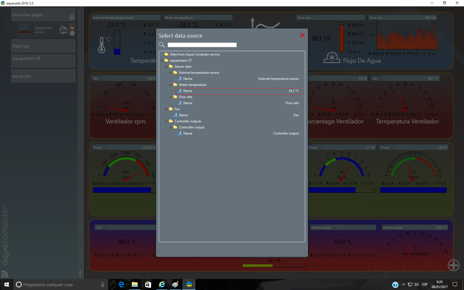Add a new overview page
The height and width of the screenshot is (290, 464).
click(72, 17)
